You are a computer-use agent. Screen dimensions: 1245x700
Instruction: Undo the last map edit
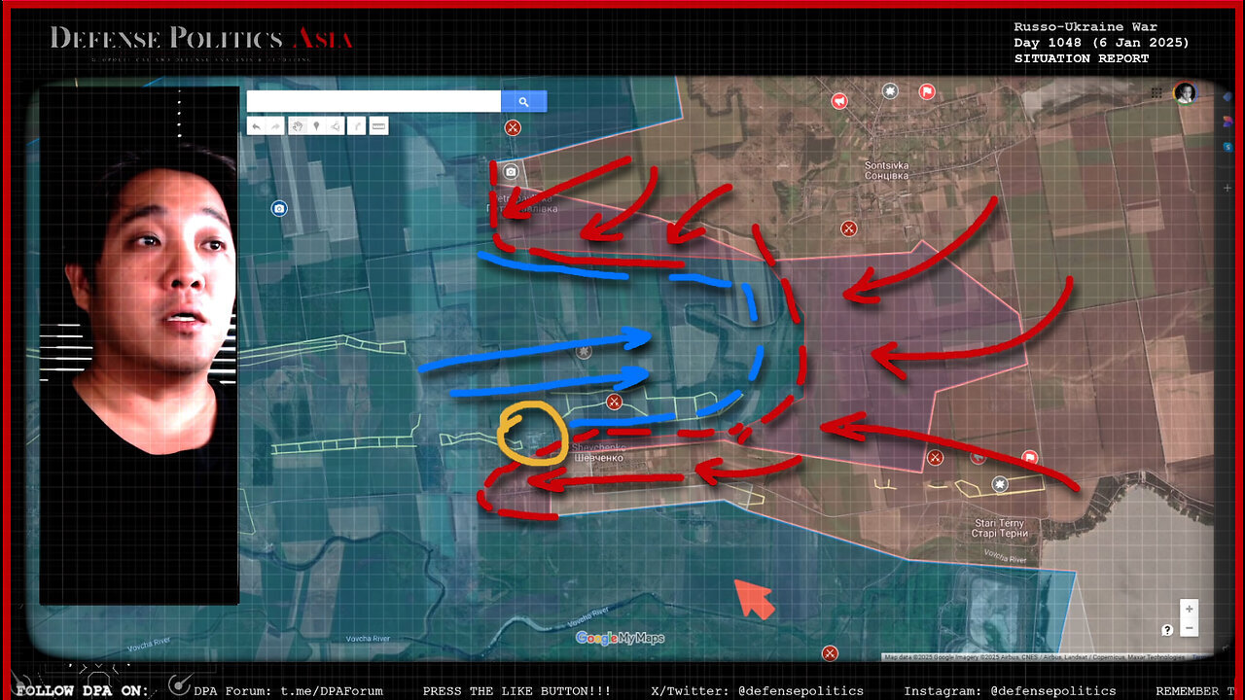click(256, 125)
